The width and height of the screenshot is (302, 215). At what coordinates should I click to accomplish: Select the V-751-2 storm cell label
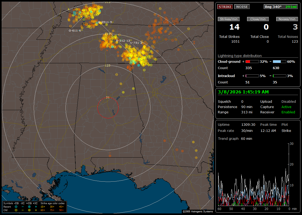tap(136, 43)
